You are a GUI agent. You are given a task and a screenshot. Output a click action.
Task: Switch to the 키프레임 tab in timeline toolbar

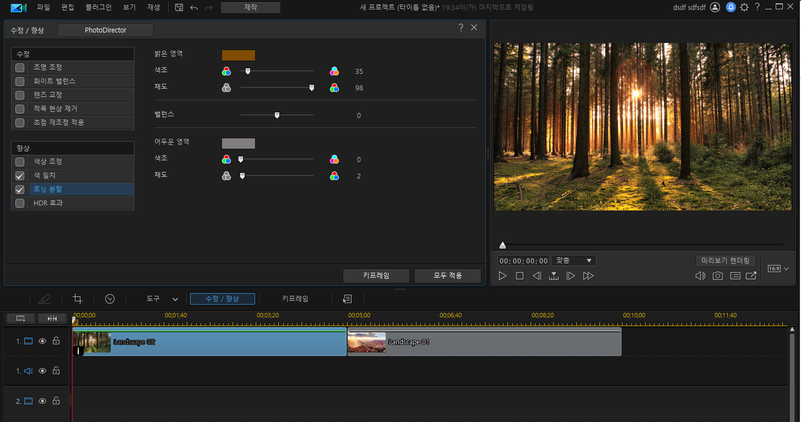295,299
